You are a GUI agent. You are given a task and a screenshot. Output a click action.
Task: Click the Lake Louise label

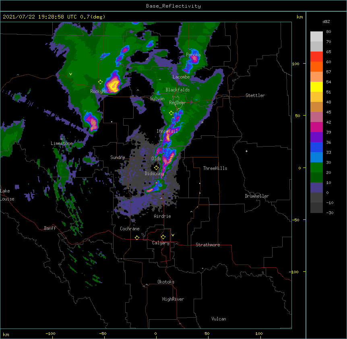[7, 195]
